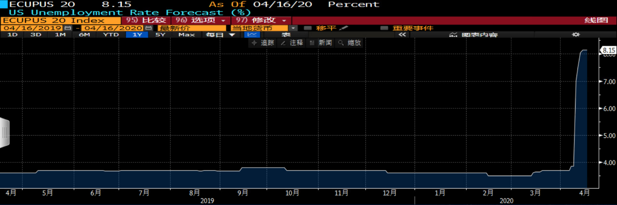Select the line chart view icon
This screenshot has height=205, width=617.
click(x=252, y=34)
